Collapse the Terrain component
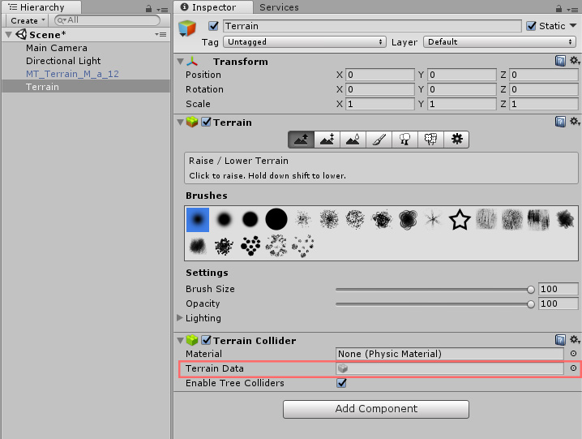Screen dimensions: 582x439 pyautogui.click(x=181, y=122)
